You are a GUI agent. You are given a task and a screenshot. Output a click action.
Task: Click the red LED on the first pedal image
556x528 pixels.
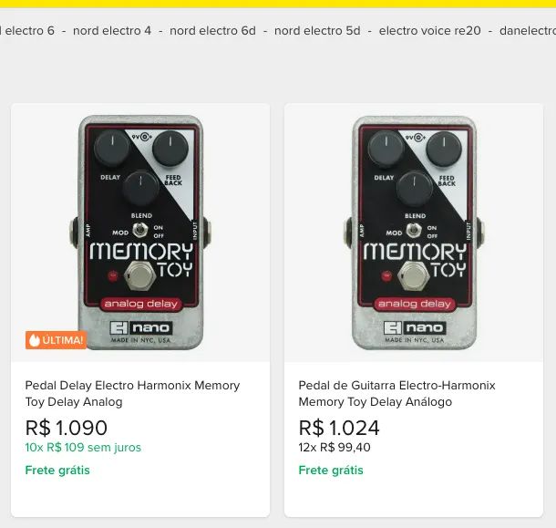pos(113,275)
